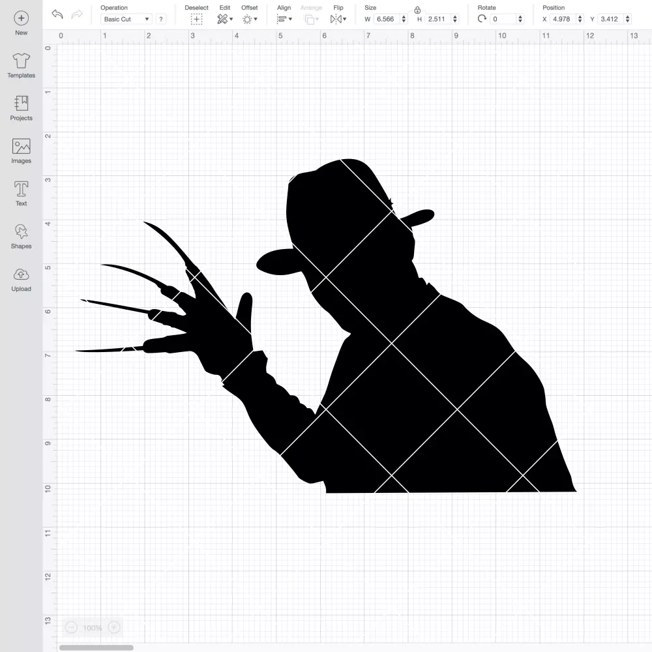
Task: Open the Upload cloud panel
Action: tap(22, 274)
